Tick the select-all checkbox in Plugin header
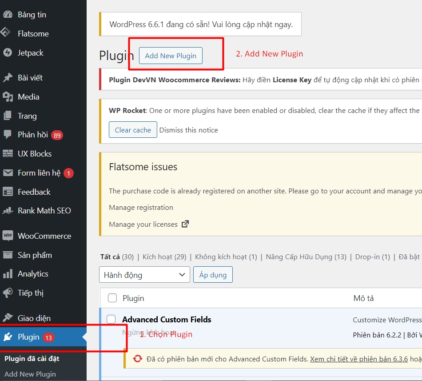 point(112,298)
